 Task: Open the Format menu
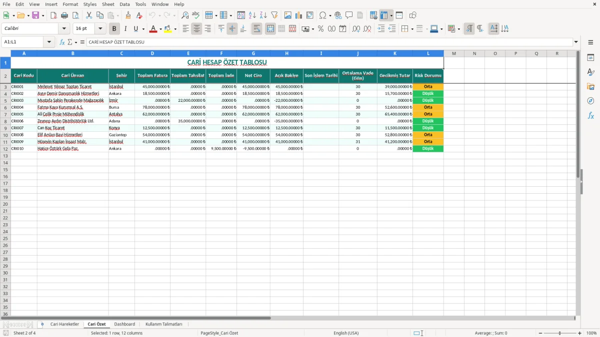[x=70, y=4]
